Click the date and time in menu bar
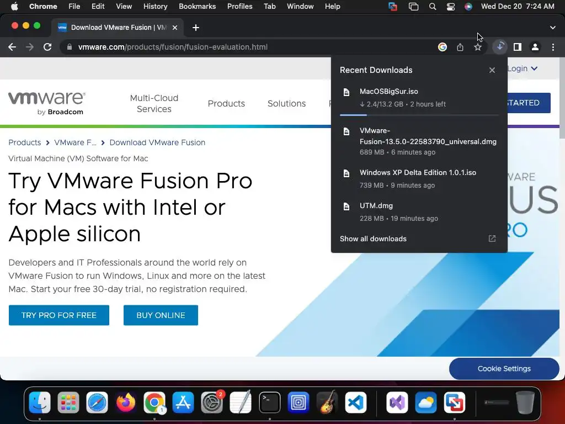The image size is (565, 424). coord(518,7)
